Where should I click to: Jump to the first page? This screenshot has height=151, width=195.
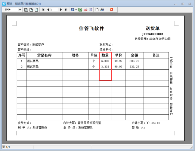point(43,10)
